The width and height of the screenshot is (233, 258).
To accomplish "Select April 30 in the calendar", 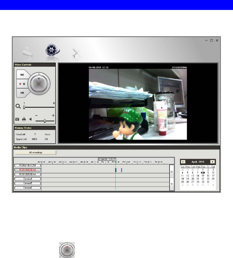I will (208, 182).
